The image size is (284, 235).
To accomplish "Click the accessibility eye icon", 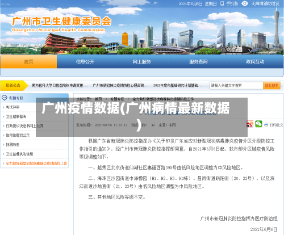I will click(245, 3).
